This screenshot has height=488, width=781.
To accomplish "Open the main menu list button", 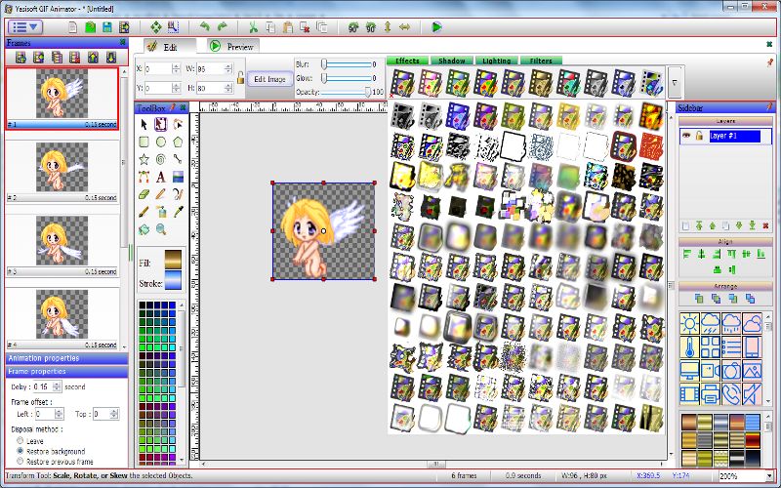I will coord(25,27).
